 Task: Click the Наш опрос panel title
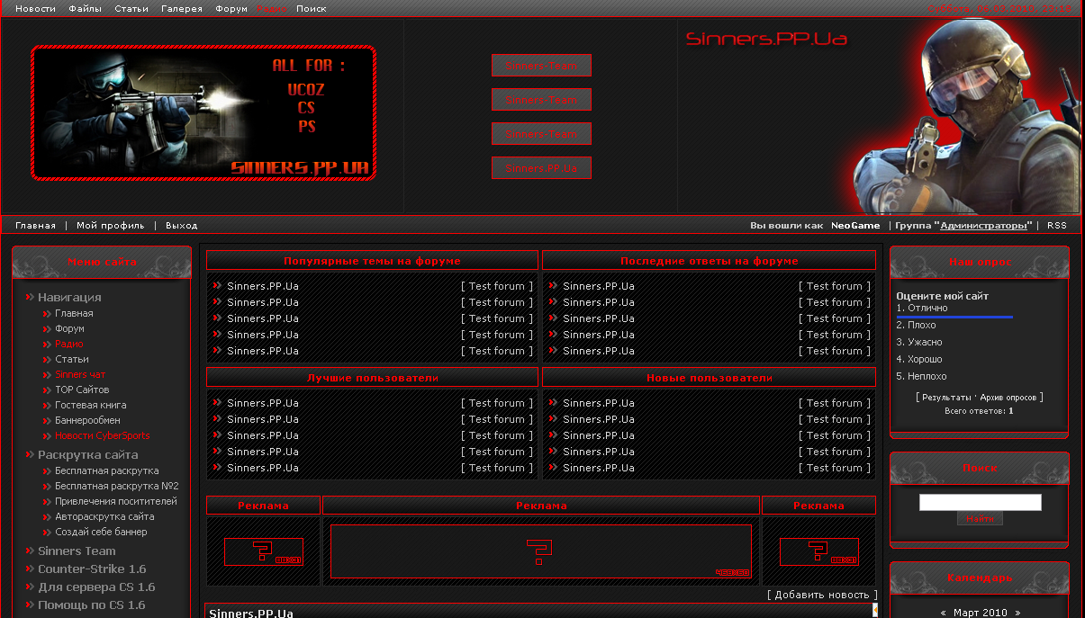pyautogui.click(x=980, y=262)
